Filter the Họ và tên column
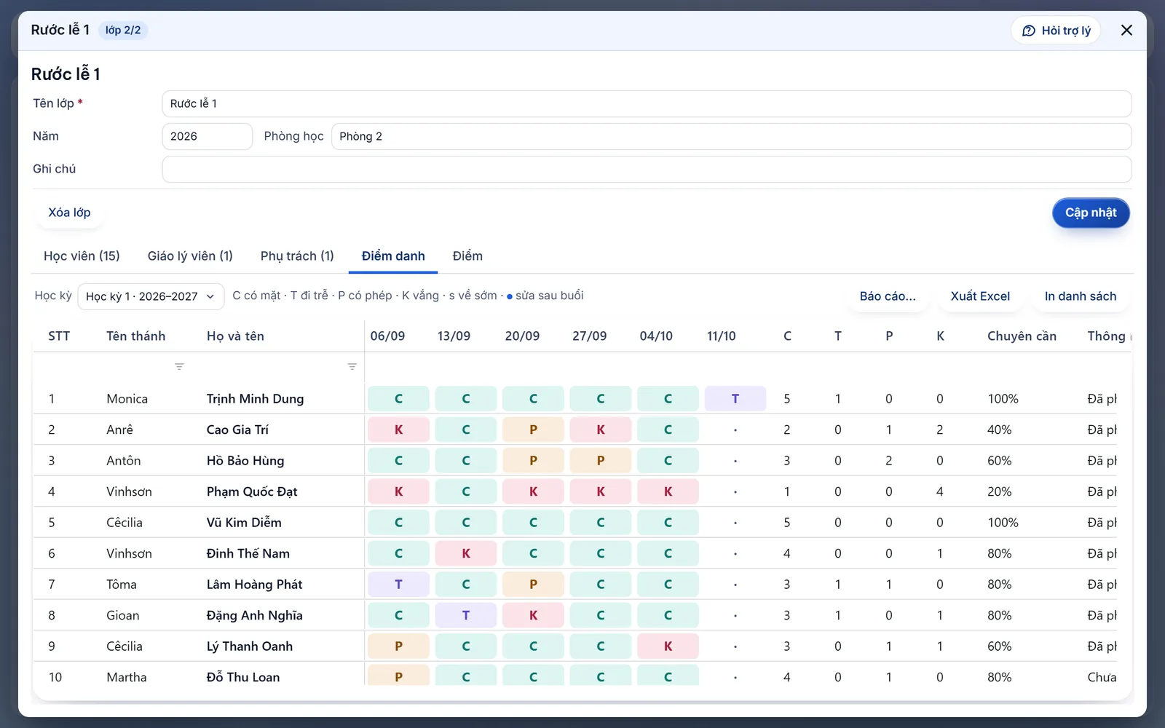Screen dimensions: 1165x728 [x=352, y=367]
